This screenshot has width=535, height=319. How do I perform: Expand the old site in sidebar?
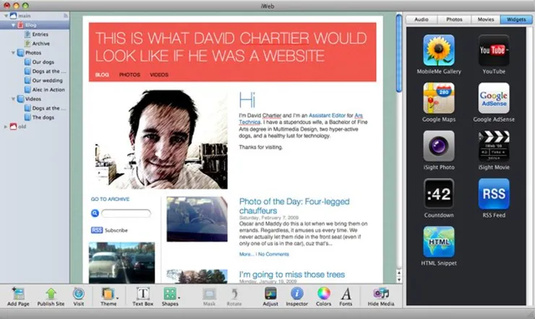[6, 127]
